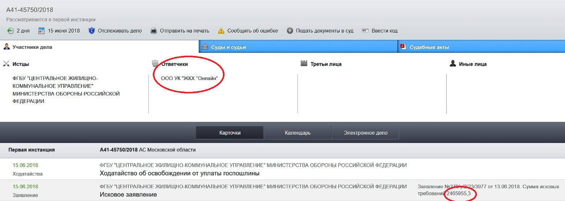Show the Календарь view
The height and width of the screenshot is (201, 565).
[x=298, y=133]
